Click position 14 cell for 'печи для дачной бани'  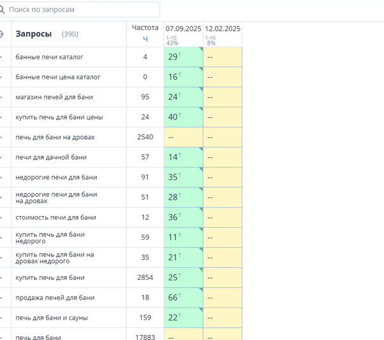(x=184, y=157)
